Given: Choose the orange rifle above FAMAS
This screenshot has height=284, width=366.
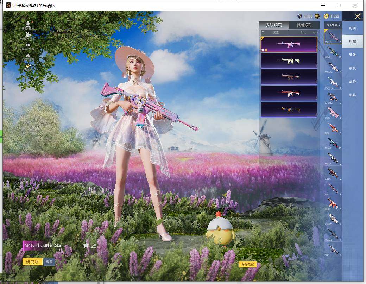Looking at the screenshot, I should [333, 204].
